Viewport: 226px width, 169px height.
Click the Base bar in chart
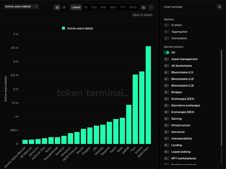tap(122, 131)
